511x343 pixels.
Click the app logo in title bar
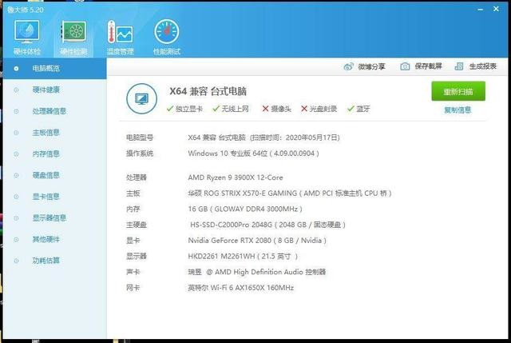tap(10, 10)
